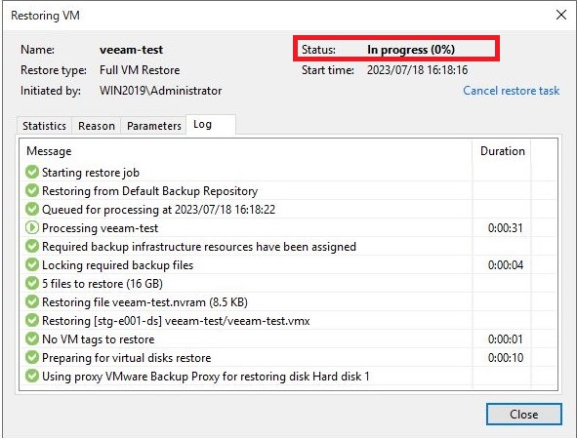Switch to the Statistics tab
Image resolution: width=577 pixels, height=438 pixels.
click(x=44, y=126)
